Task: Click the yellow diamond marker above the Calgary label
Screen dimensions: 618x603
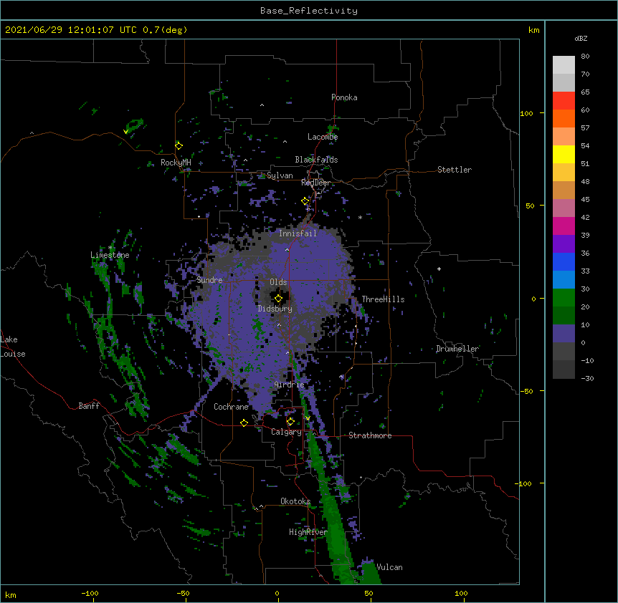Action: 290,422
